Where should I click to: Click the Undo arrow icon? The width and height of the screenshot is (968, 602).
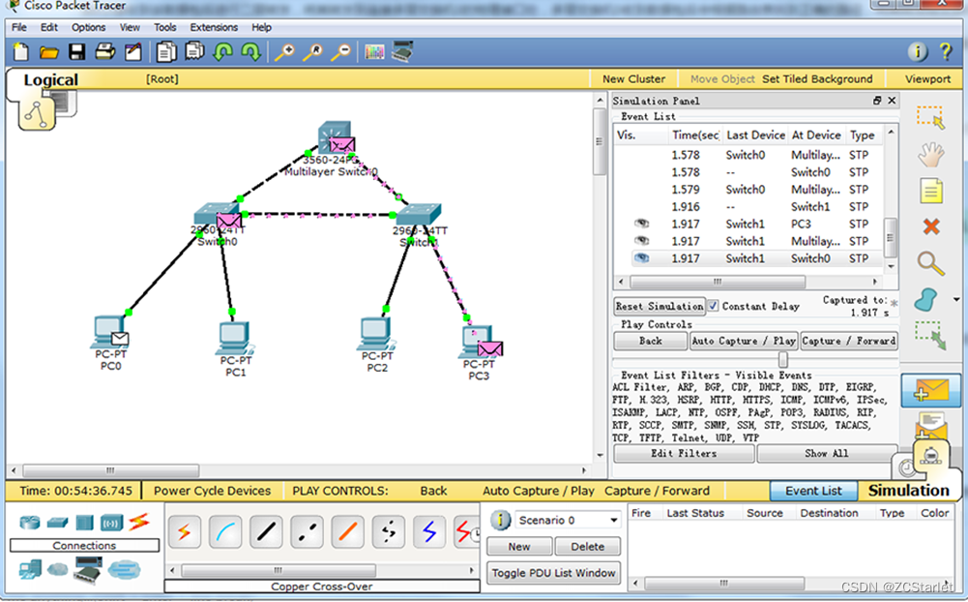[222, 52]
